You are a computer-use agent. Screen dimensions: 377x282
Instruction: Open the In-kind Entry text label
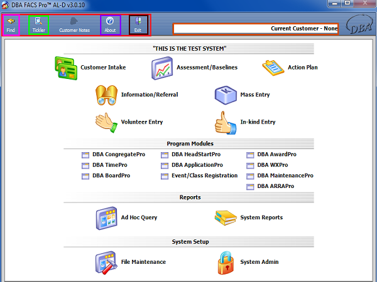click(258, 122)
